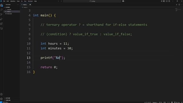Viewport: 183px width, 103px height.
Task: Open the Explorer view in activity bar
Action: coord(1,5)
